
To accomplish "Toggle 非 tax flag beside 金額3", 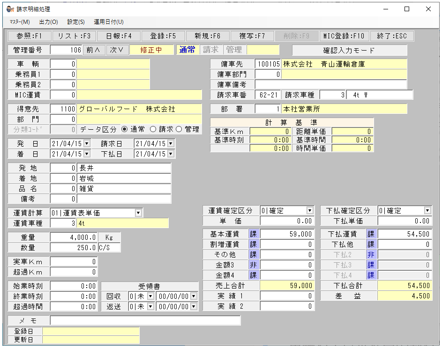I will click(254, 265).
